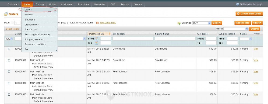The height and width of the screenshot is (104, 268).
Task: Click the Purchased On From date field
Action: [105, 39]
